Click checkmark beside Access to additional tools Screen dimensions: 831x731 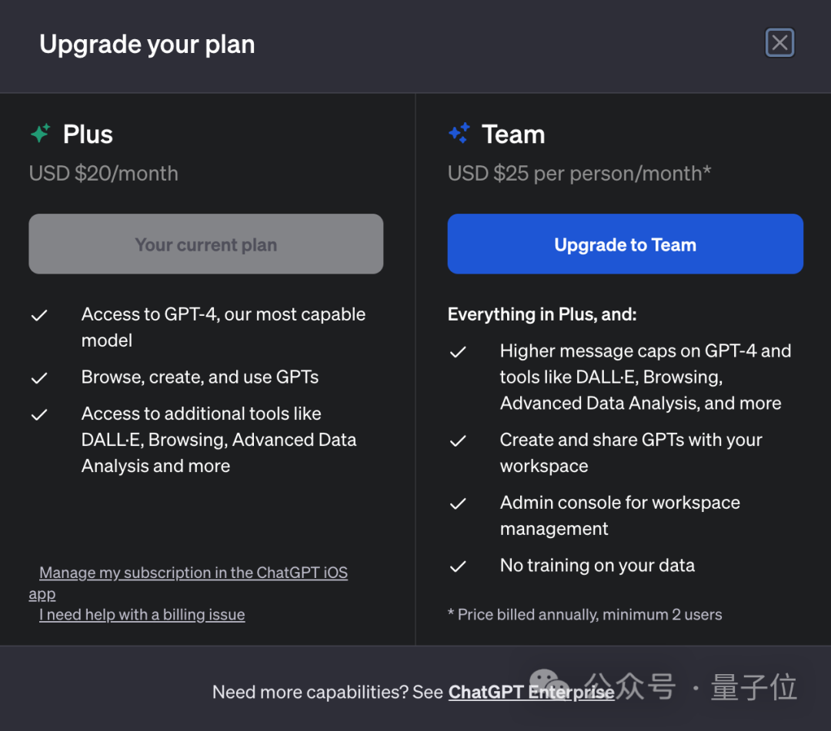(39, 414)
